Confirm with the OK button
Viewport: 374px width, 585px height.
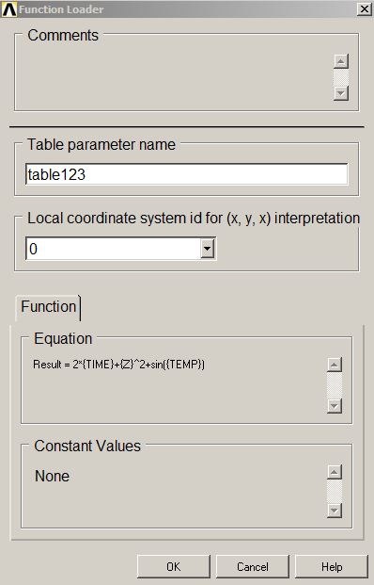click(174, 567)
